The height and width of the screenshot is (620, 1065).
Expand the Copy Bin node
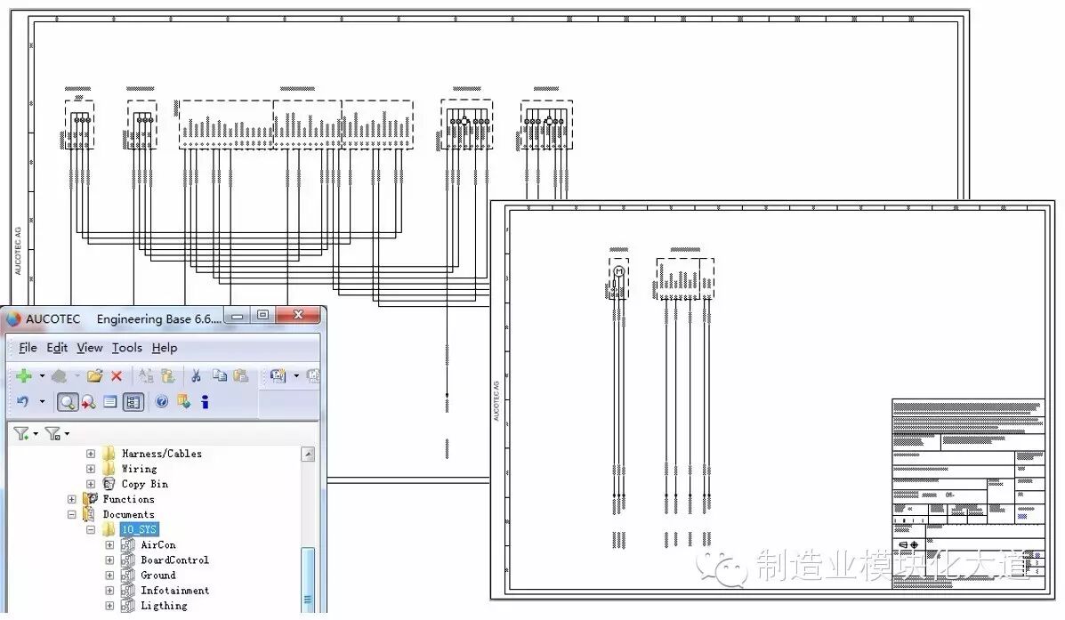click(91, 484)
